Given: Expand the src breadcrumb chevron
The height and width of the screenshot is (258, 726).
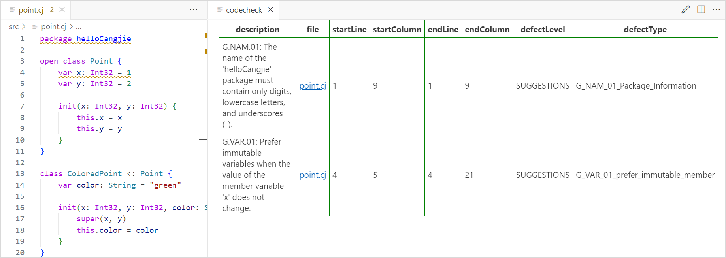Looking at the screenshot, I should pyautogui.click(x=24, y=26).
